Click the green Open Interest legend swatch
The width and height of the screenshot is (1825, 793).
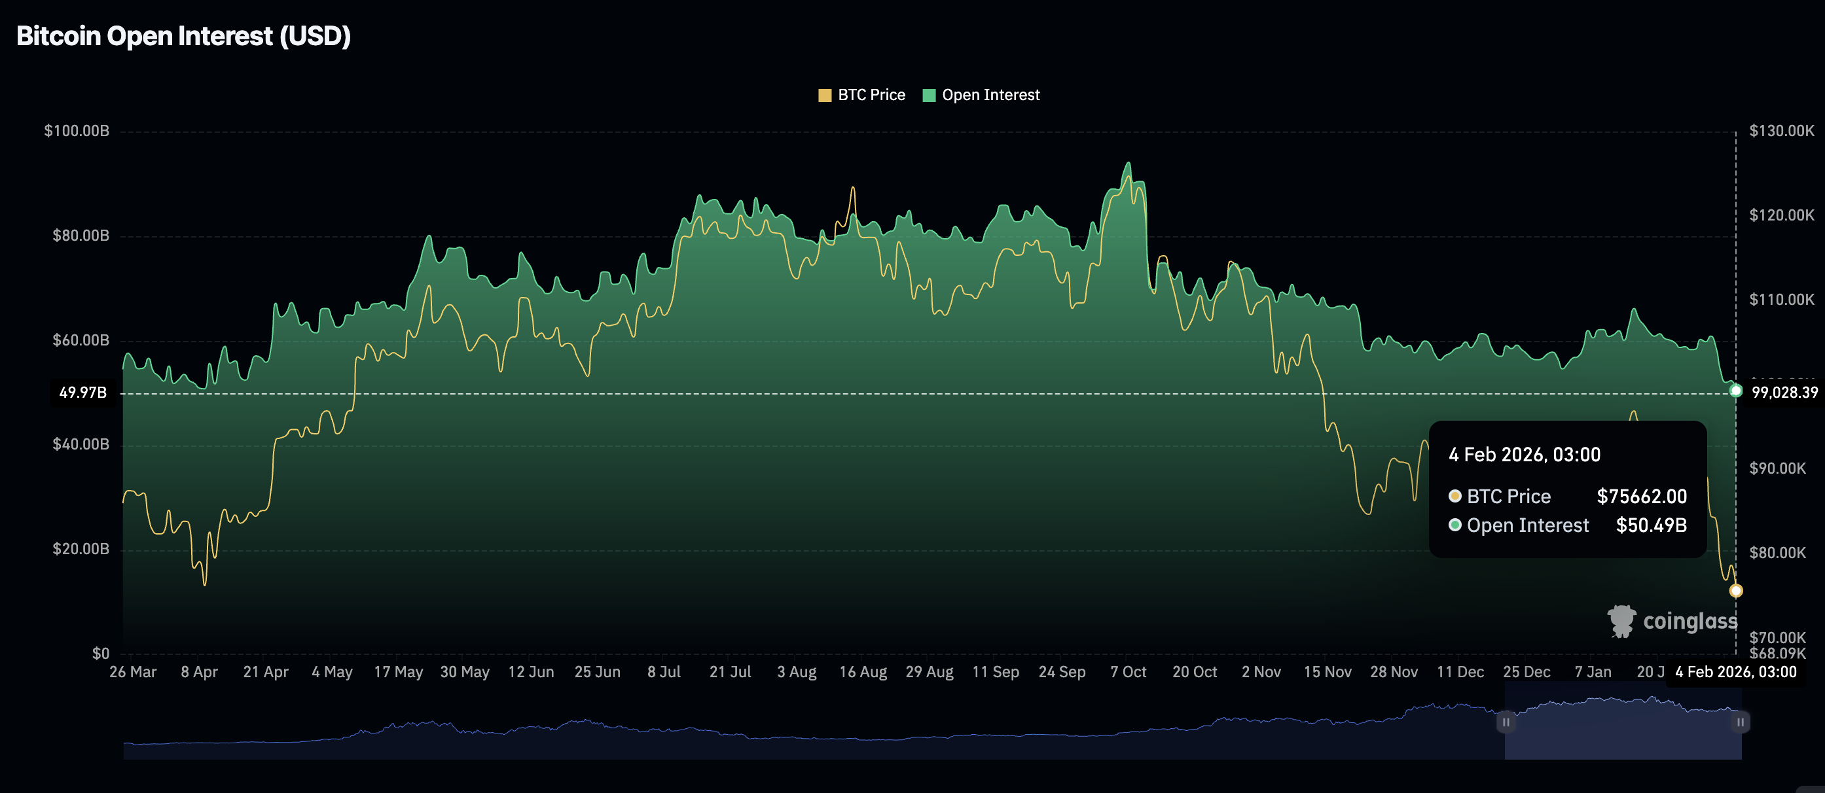point(929,96)
